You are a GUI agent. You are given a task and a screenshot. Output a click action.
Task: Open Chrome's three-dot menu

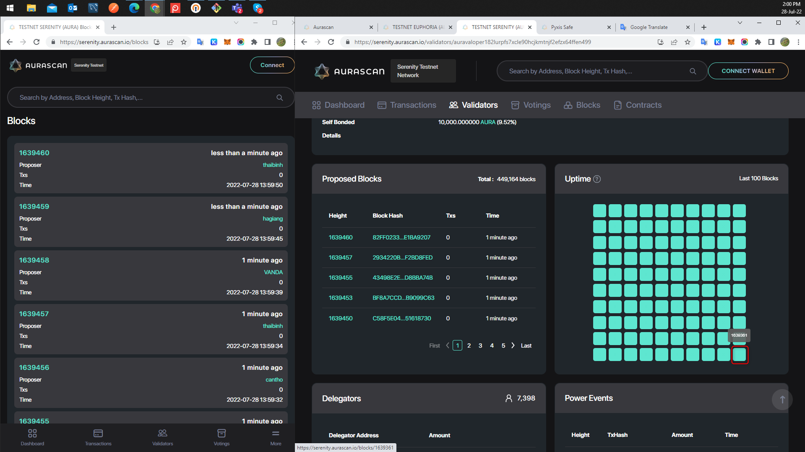point(799,42)
